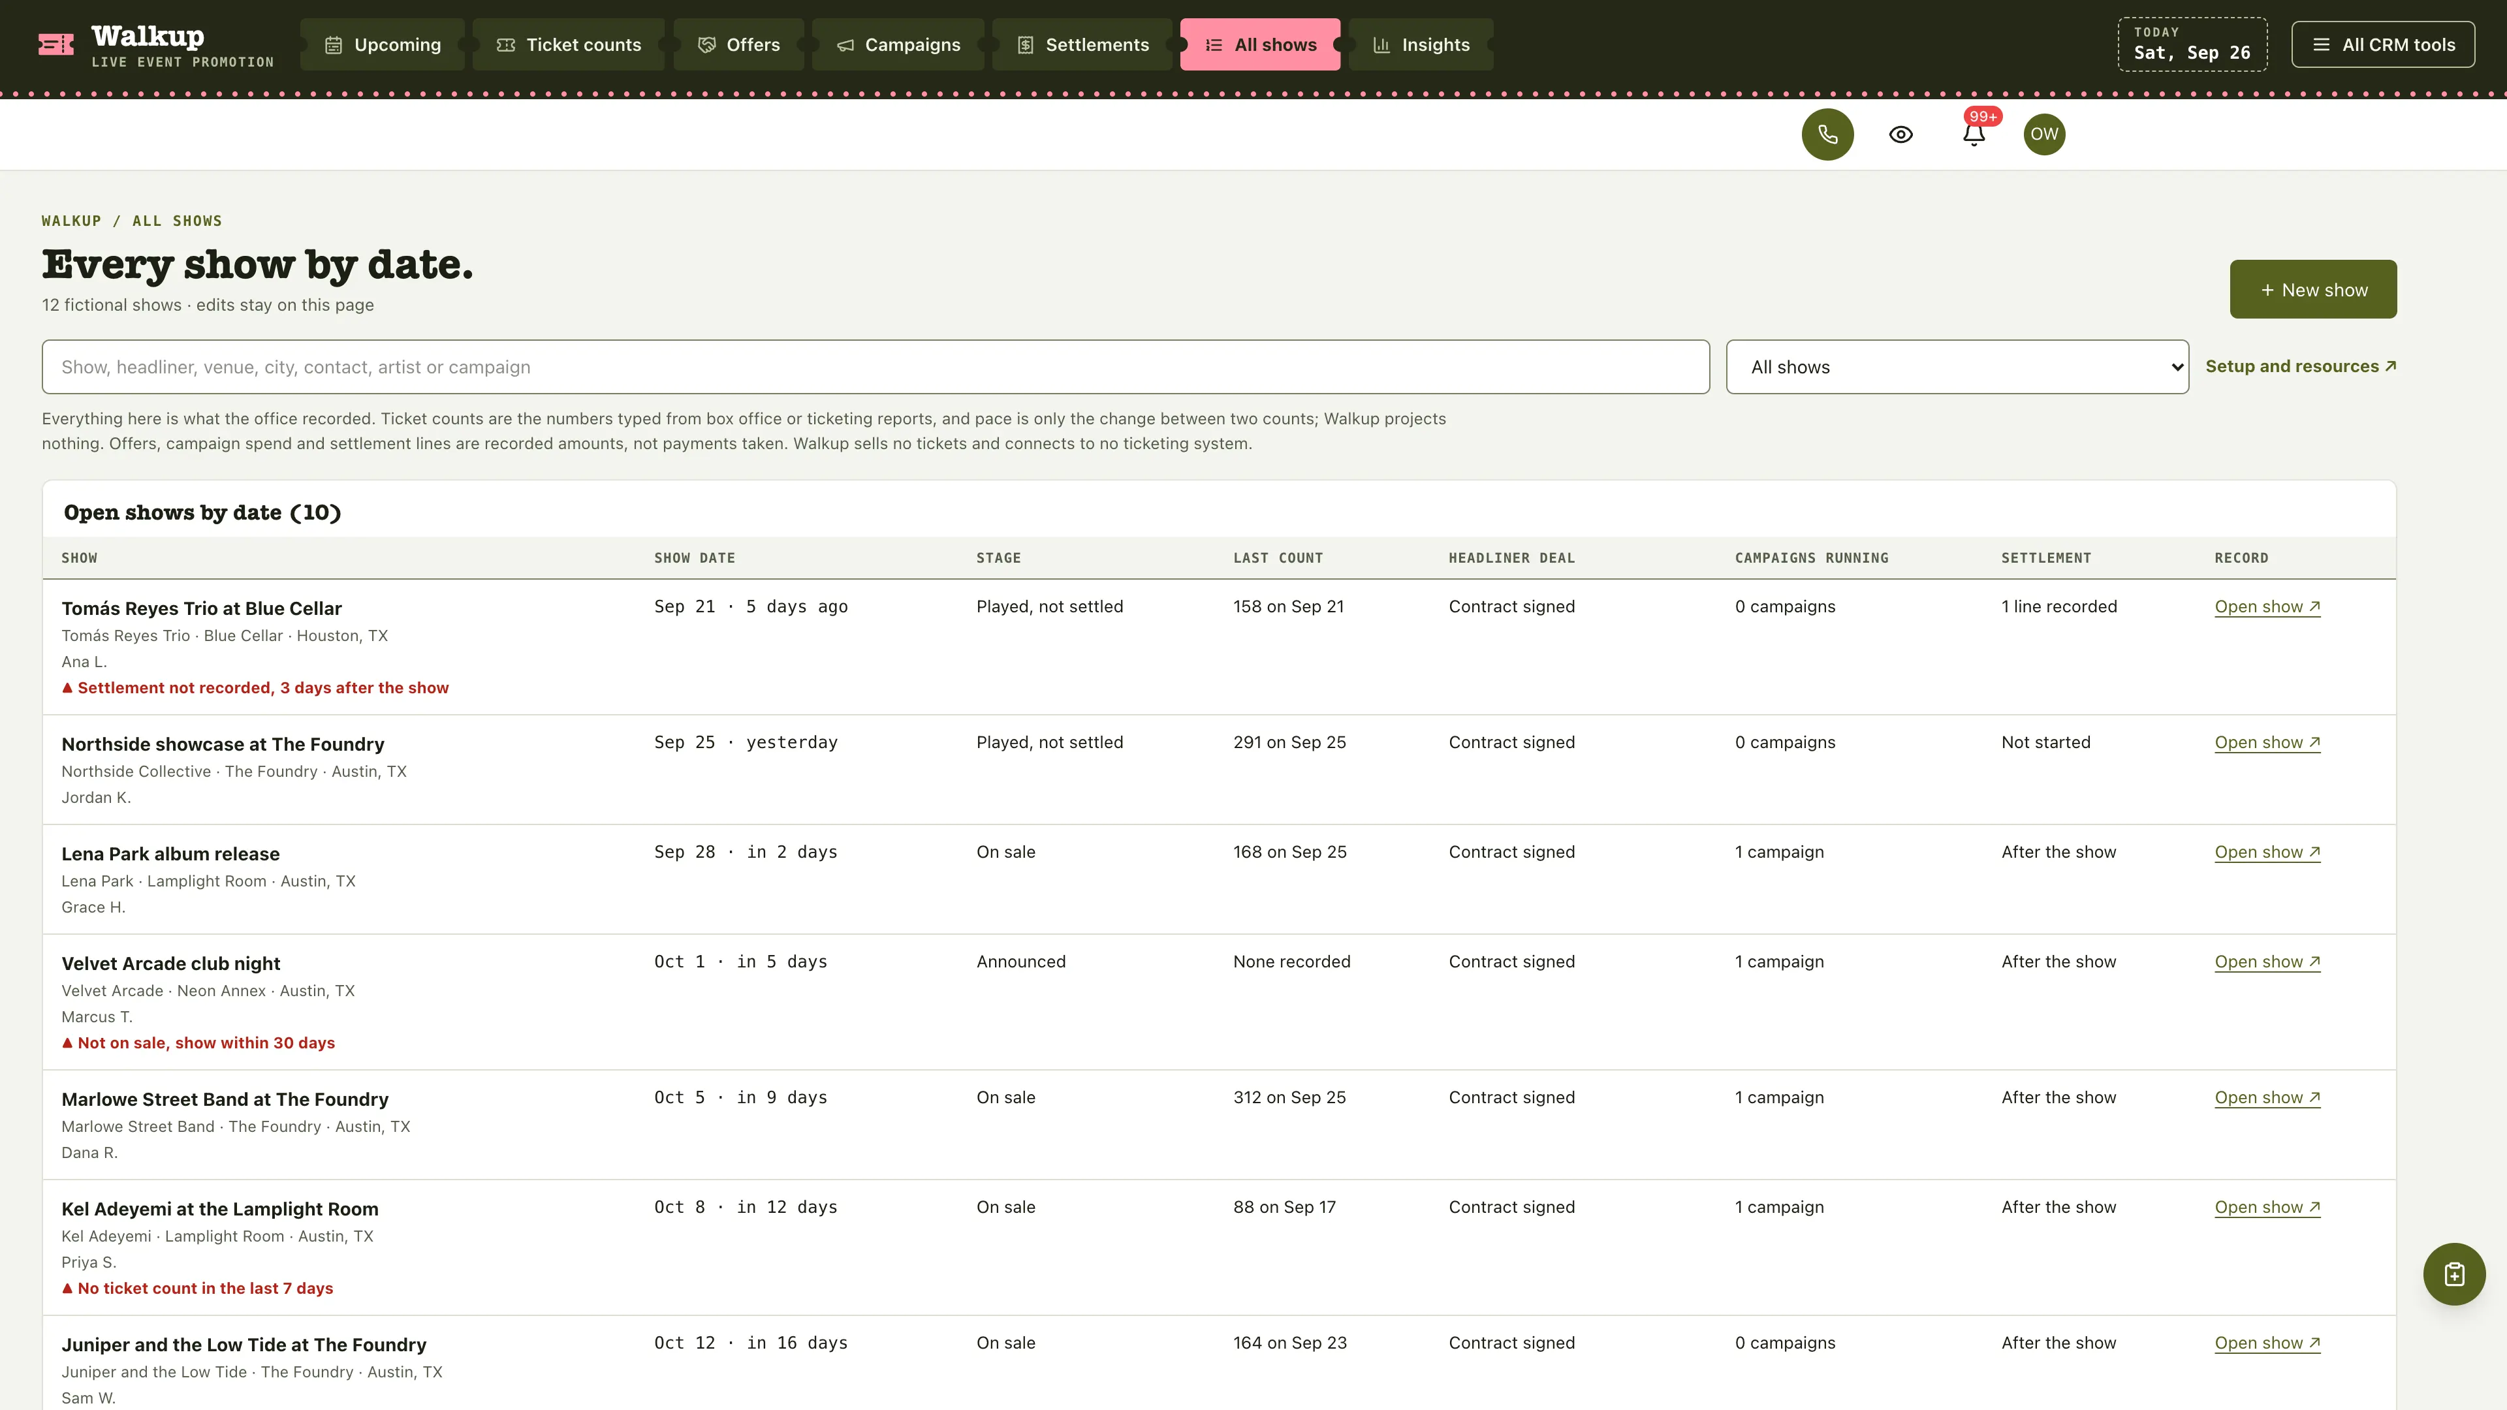Click the Campaigns running column header
The height and width of the screenshot is (1410, 2507).
click(x=1811, y=557)
